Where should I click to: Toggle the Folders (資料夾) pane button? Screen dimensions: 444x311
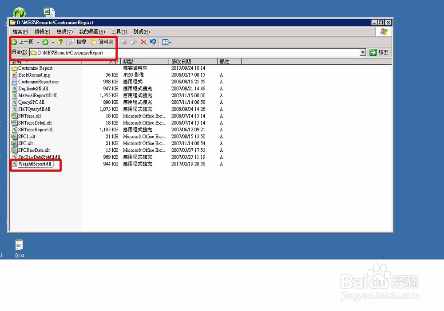tap(102, 42)
